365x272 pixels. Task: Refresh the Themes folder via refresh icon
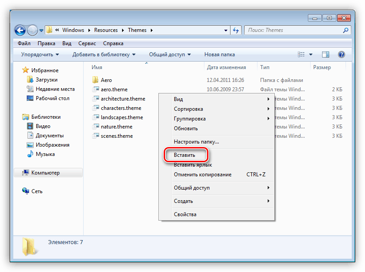(236, 30)
